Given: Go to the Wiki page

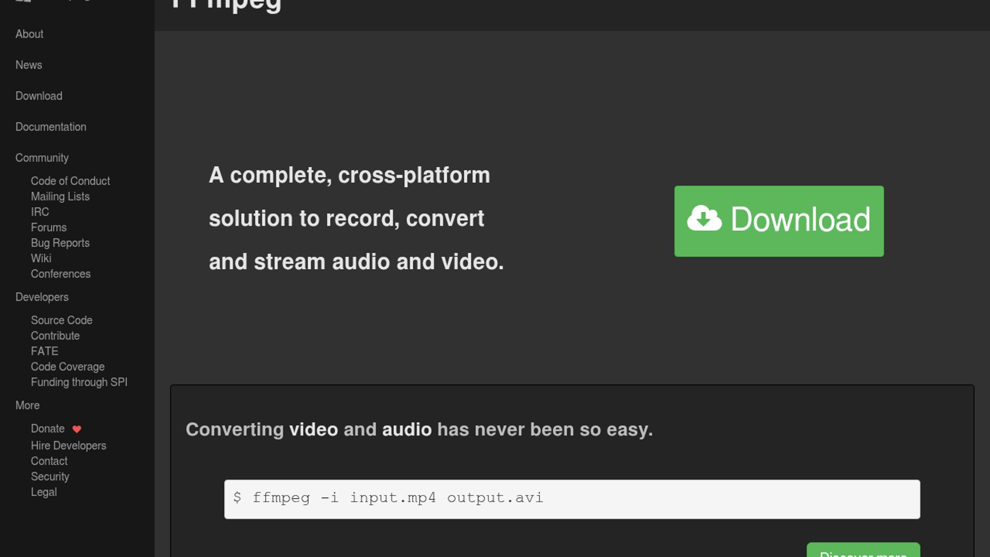Looking at the screenshot, I should tap(41, 258).
